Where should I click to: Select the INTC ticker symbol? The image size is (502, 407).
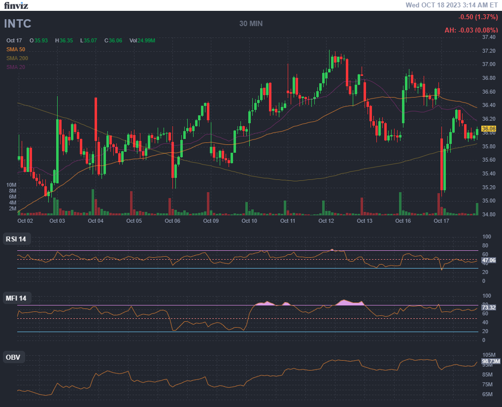[18, 23]
